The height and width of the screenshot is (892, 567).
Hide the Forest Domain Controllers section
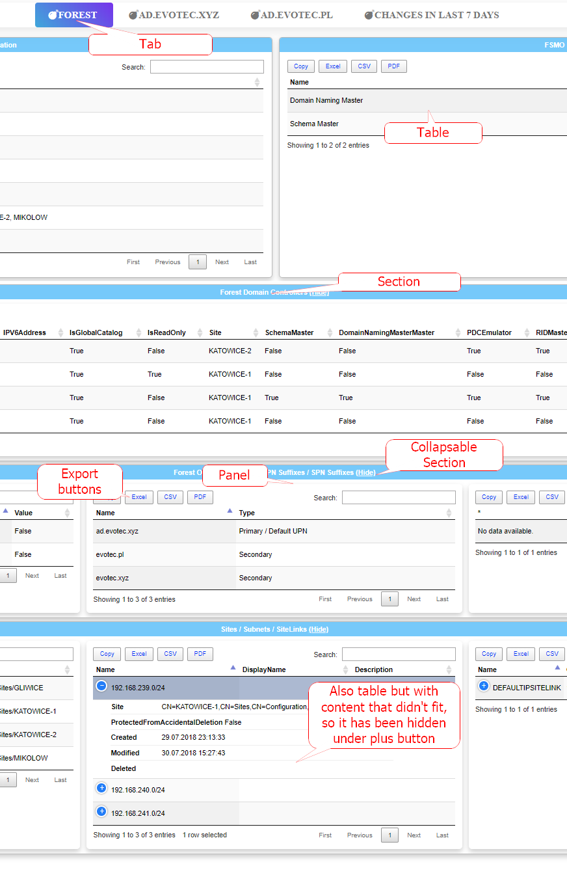coord(319,293)
